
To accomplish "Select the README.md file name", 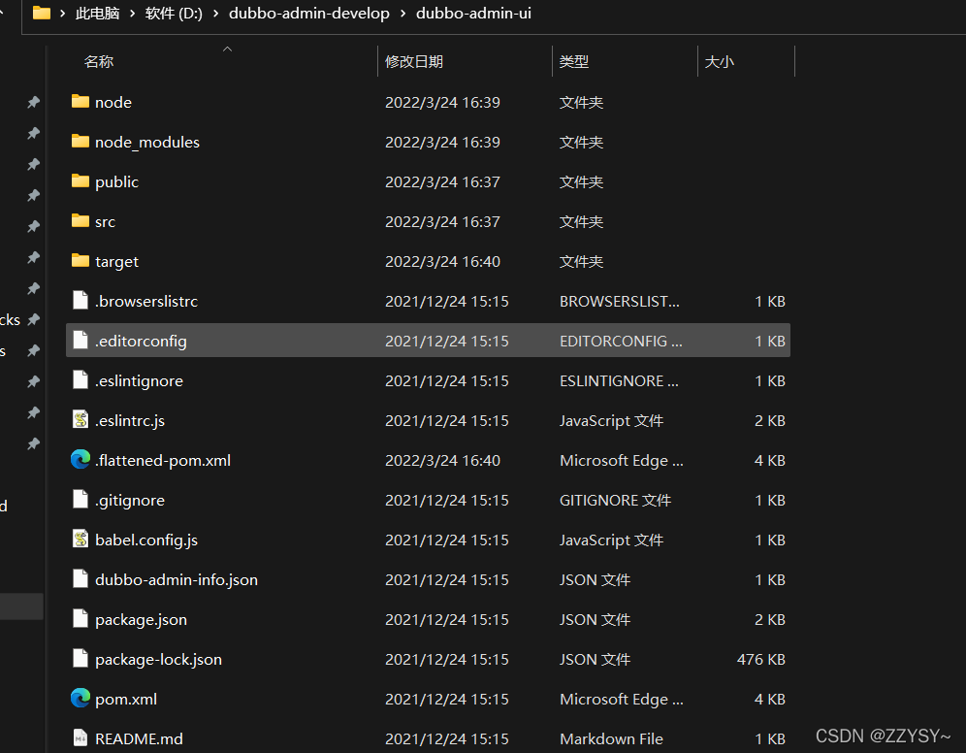I will (x=140, y=738).
